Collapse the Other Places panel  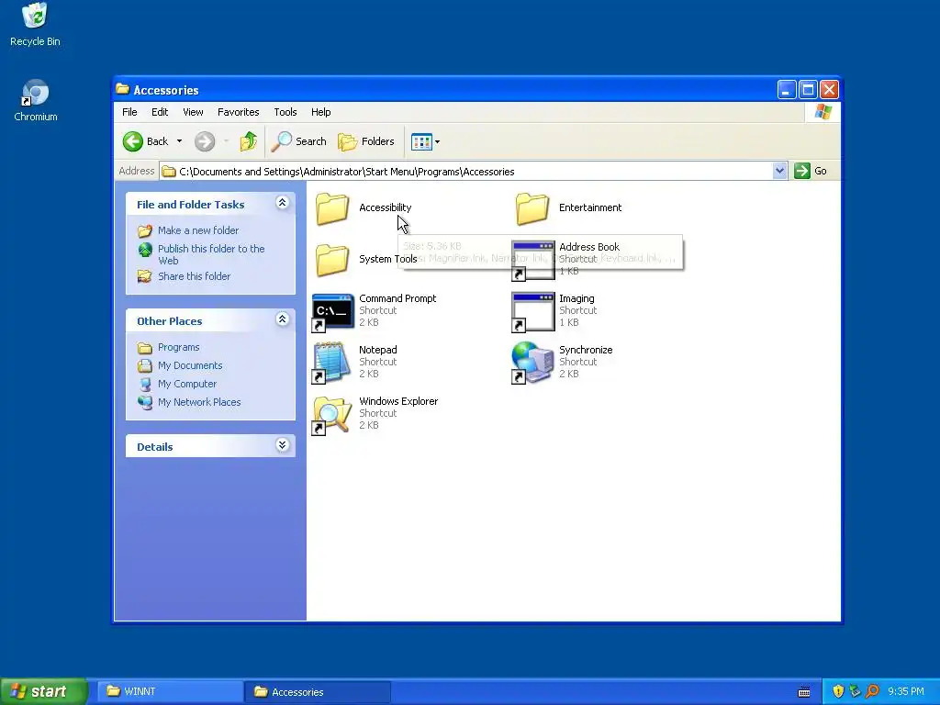(x=283, y=319)
